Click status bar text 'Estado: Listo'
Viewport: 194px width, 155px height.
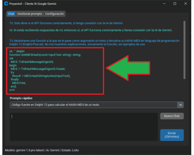[70, 150]
